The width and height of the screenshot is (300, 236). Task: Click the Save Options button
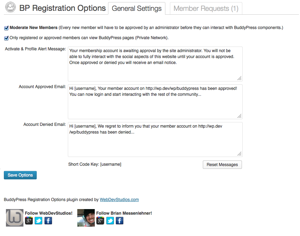point(20,175)
